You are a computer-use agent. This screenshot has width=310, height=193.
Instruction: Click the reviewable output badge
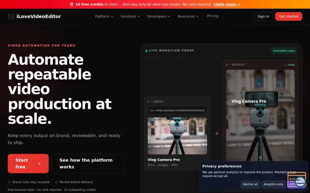284,51
